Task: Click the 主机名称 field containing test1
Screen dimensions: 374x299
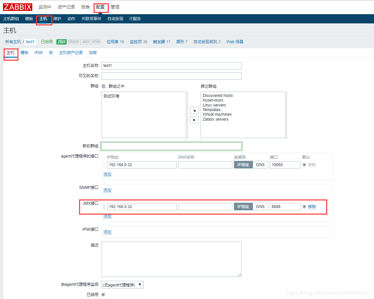Action: click(171, 66)
